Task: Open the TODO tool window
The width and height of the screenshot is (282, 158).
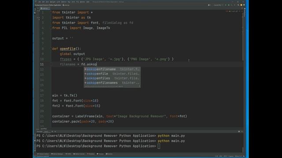Action: pos(68,154)
